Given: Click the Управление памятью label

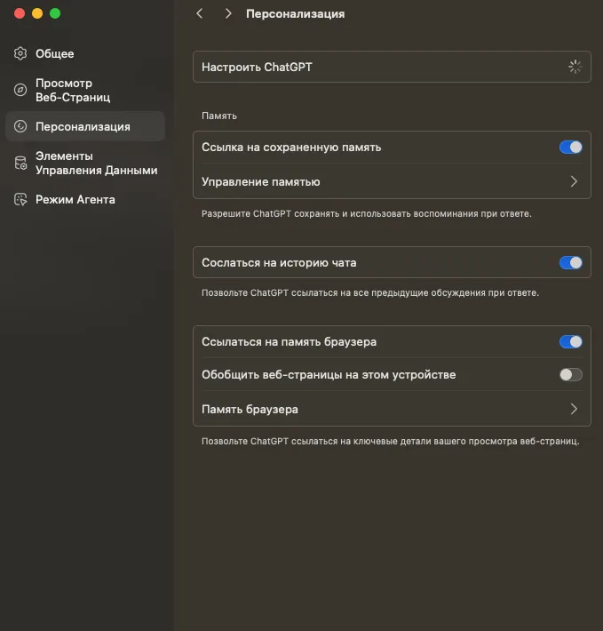Looking at the screenshot, I should coord(261,181).
